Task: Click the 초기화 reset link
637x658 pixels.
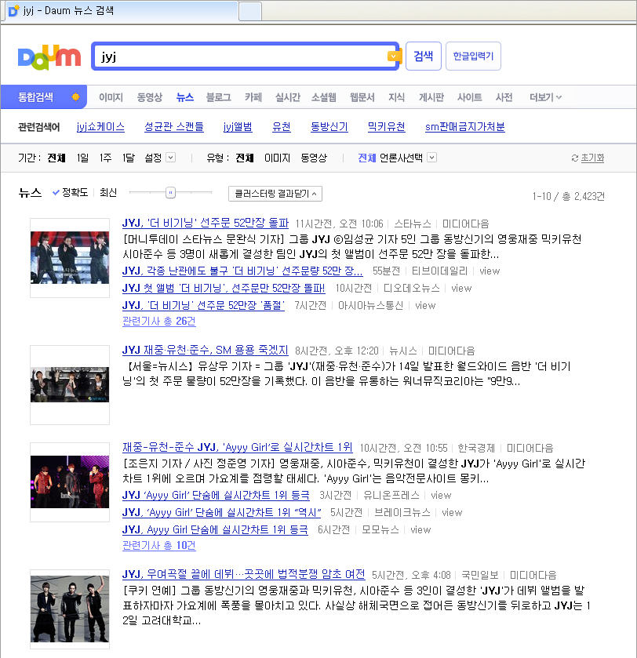Action: point(592,158)
